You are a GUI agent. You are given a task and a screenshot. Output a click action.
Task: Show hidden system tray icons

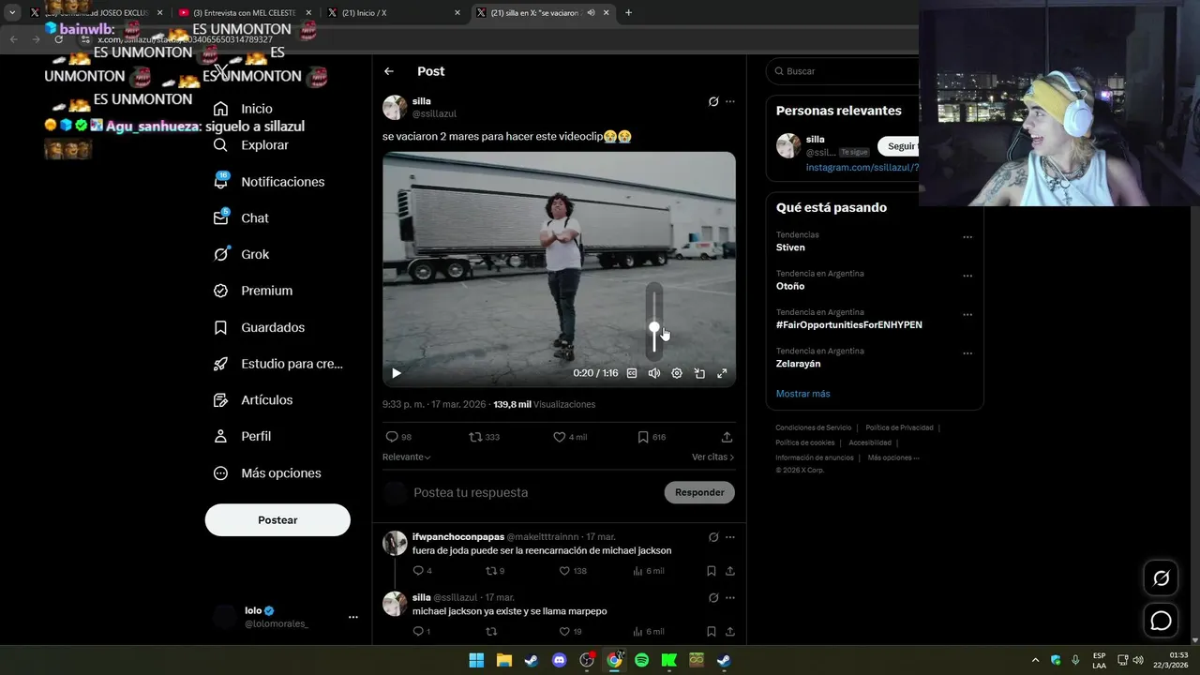[1035, 660]
